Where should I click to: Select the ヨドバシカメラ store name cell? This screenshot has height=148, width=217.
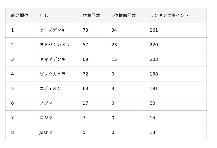click(x=56, y=45)
